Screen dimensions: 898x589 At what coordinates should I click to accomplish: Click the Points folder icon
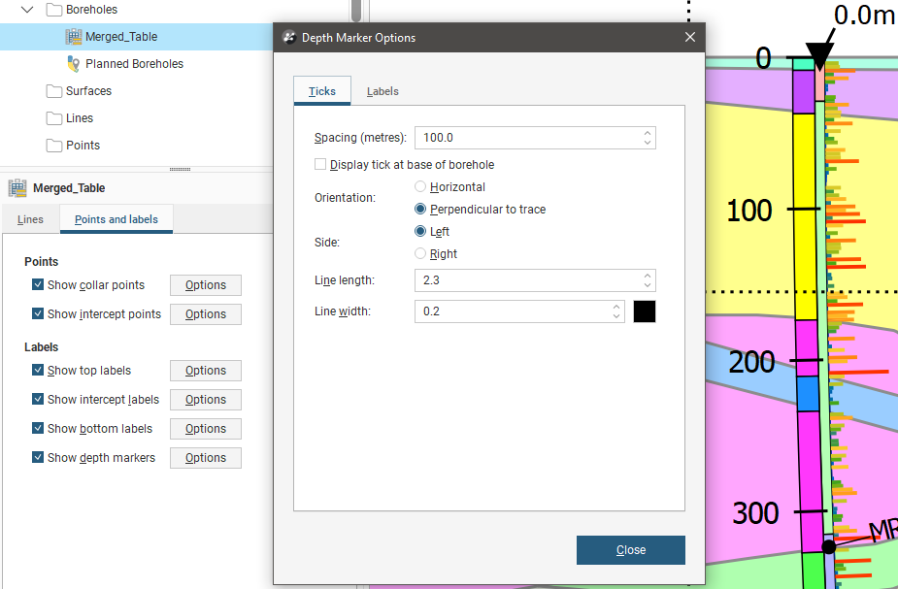click(54, 146)
